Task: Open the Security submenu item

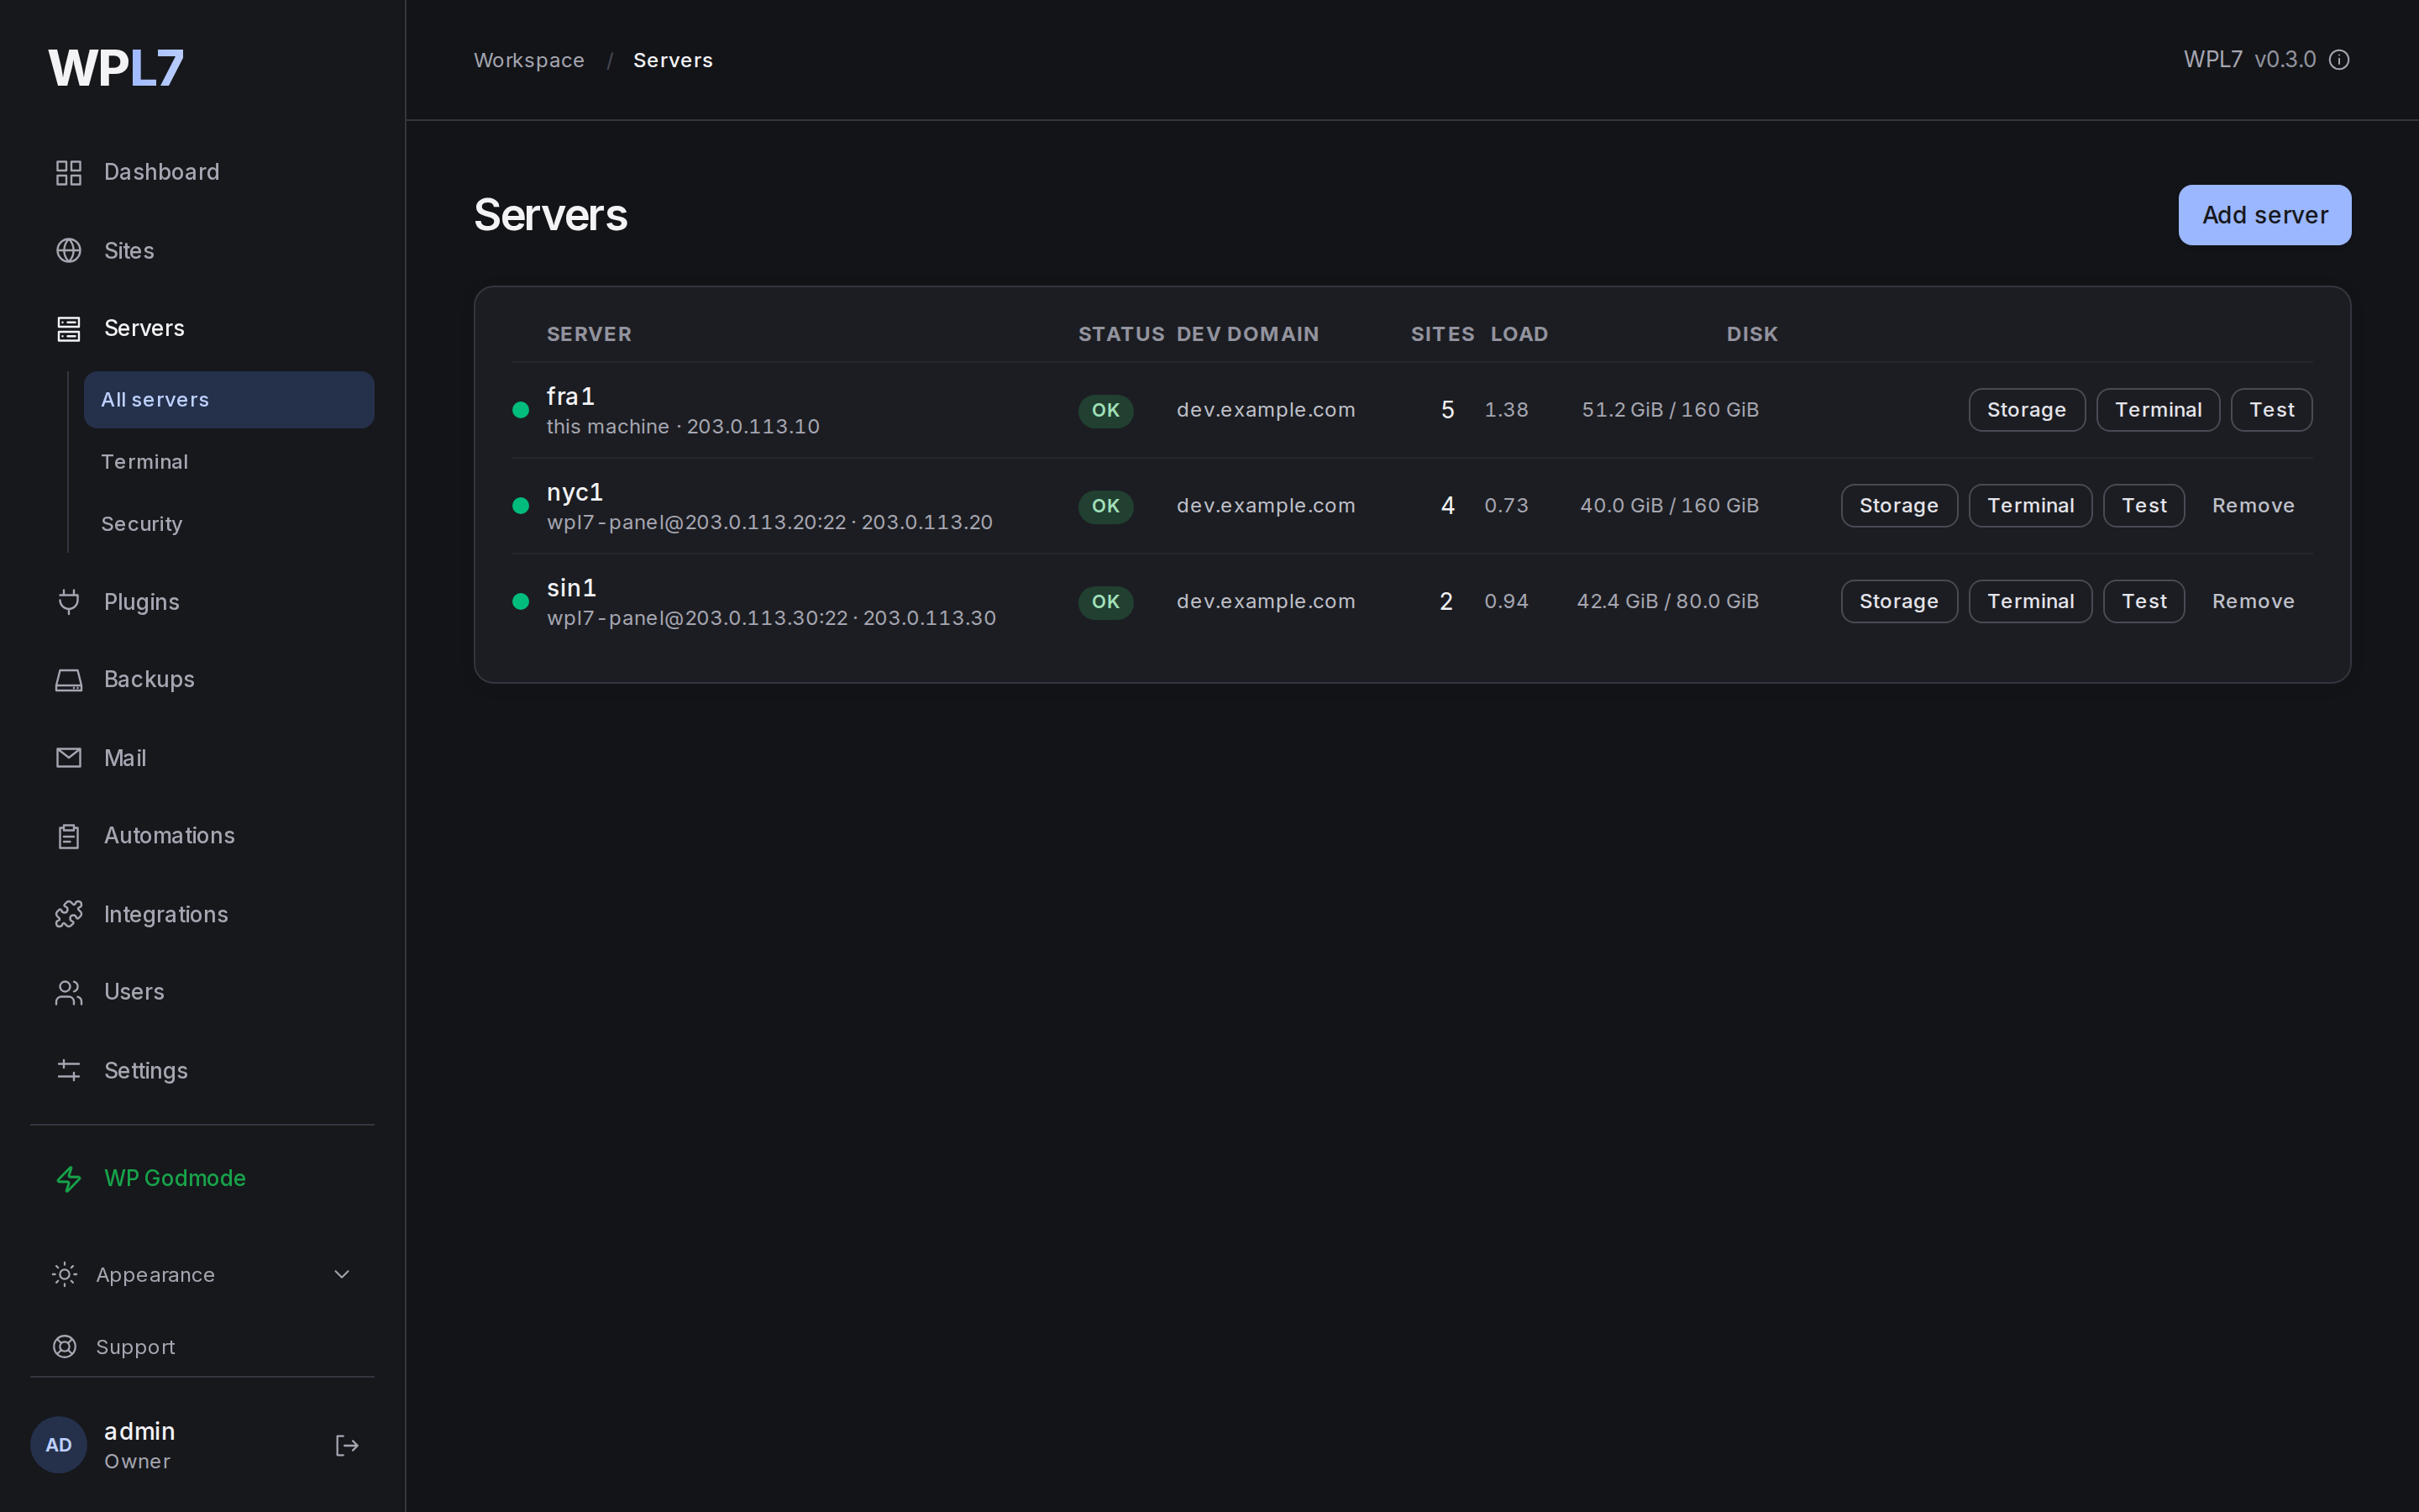Action: click(142, 524)
